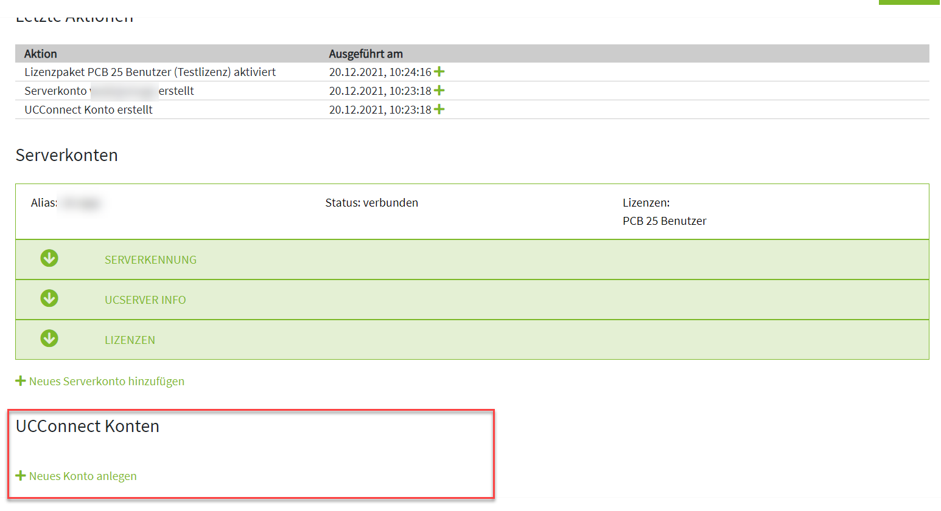The image size is (941, 511).
Task: Click the Aktion column header
Action: (x=41, y=54)
